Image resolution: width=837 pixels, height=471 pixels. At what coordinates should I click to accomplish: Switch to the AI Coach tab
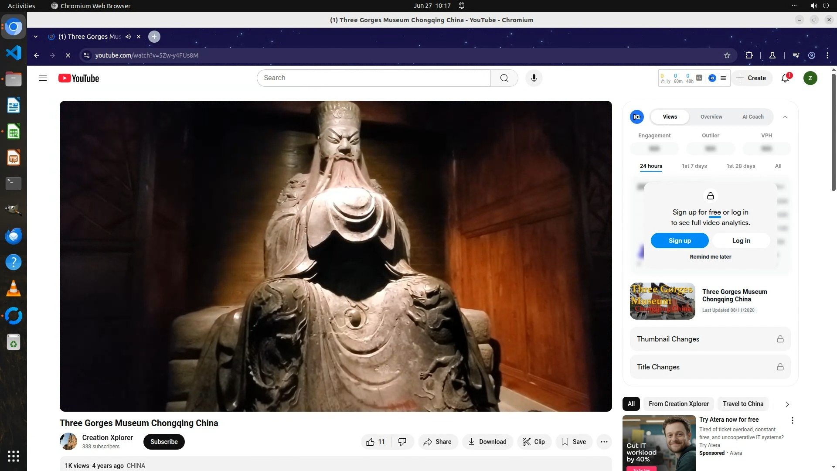click(x=752, y=117)
